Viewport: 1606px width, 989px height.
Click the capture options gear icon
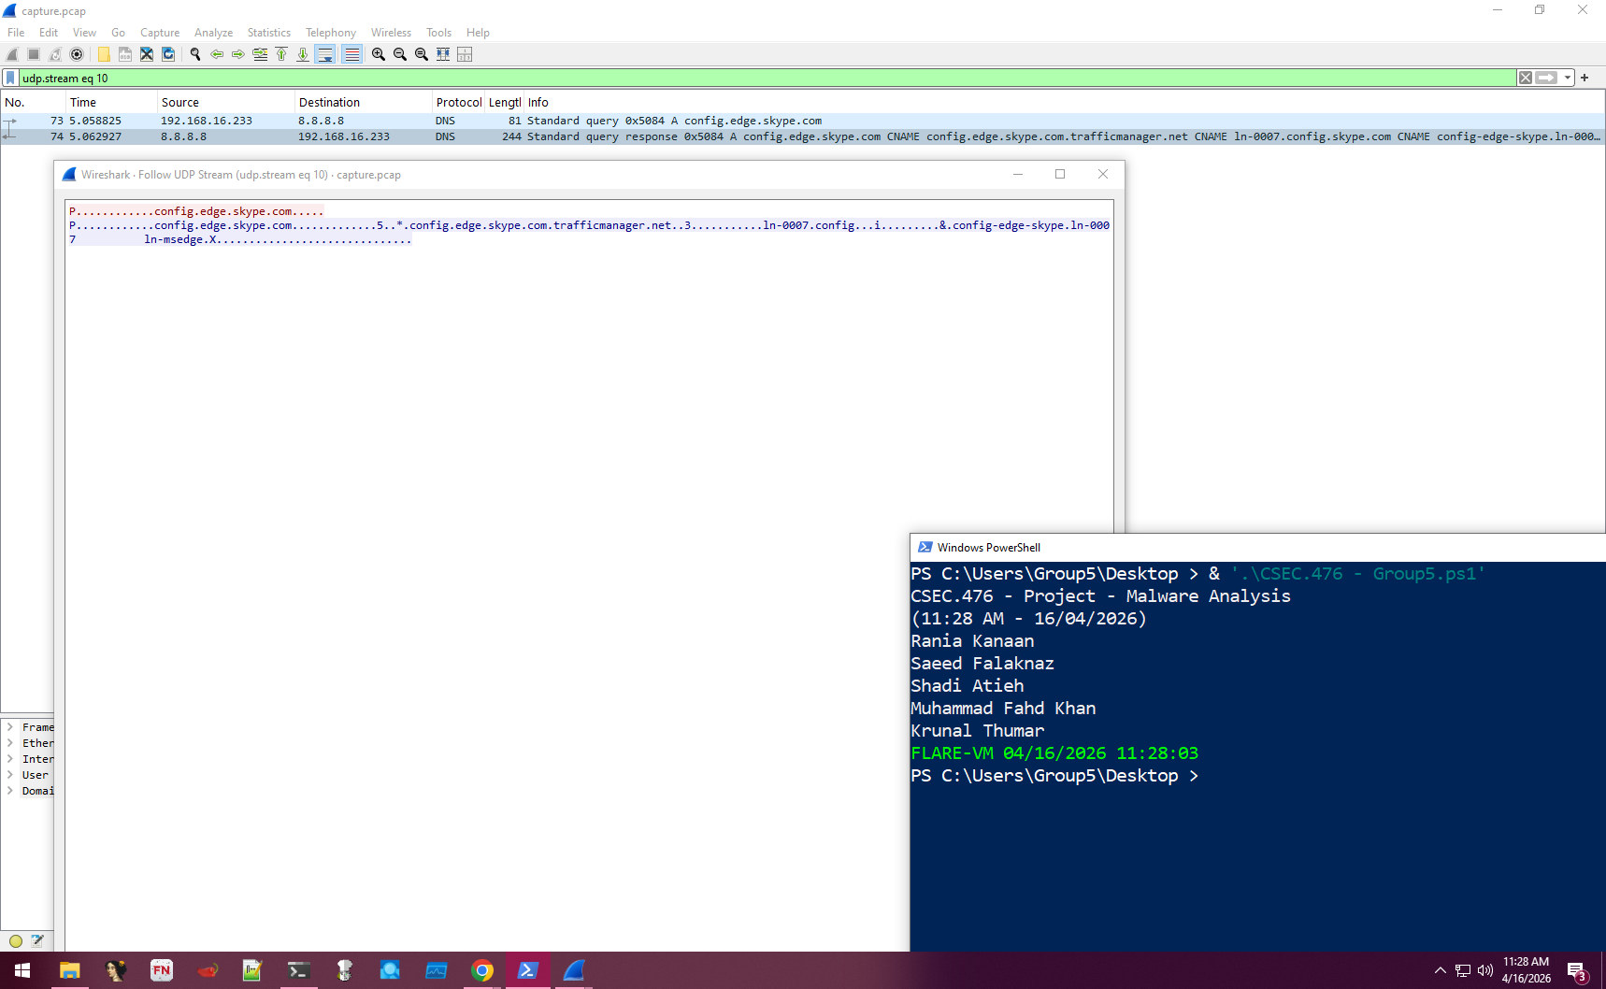[x=77, y=54]
